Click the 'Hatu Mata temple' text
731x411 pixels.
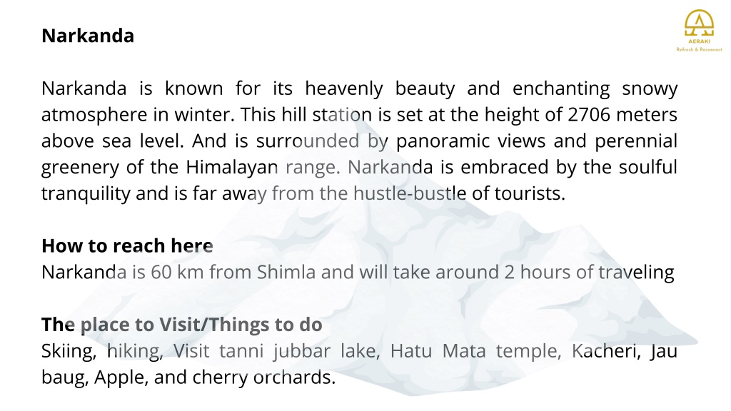click(475, 351)
